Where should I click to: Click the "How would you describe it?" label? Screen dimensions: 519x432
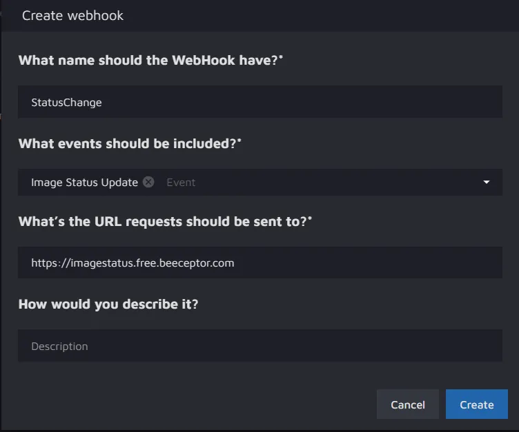pyautogui.click(x=108, y=304)
